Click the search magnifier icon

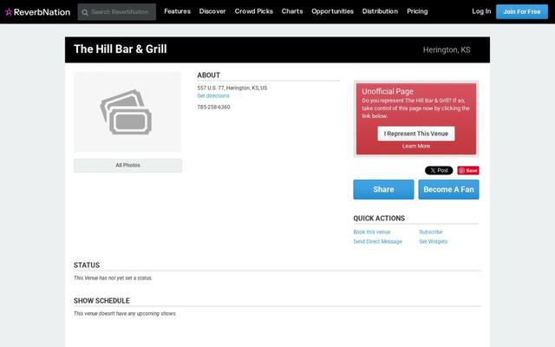(85, 12)
